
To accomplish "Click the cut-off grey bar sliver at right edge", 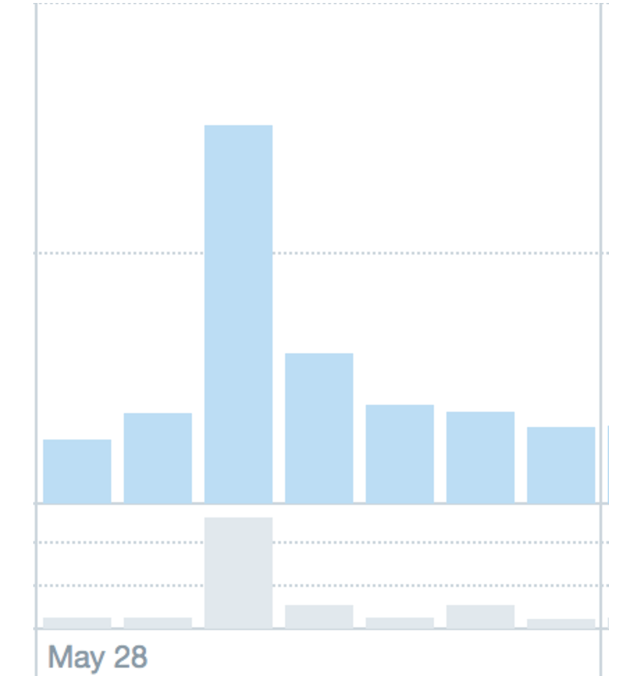I will [x=608, y=623].
